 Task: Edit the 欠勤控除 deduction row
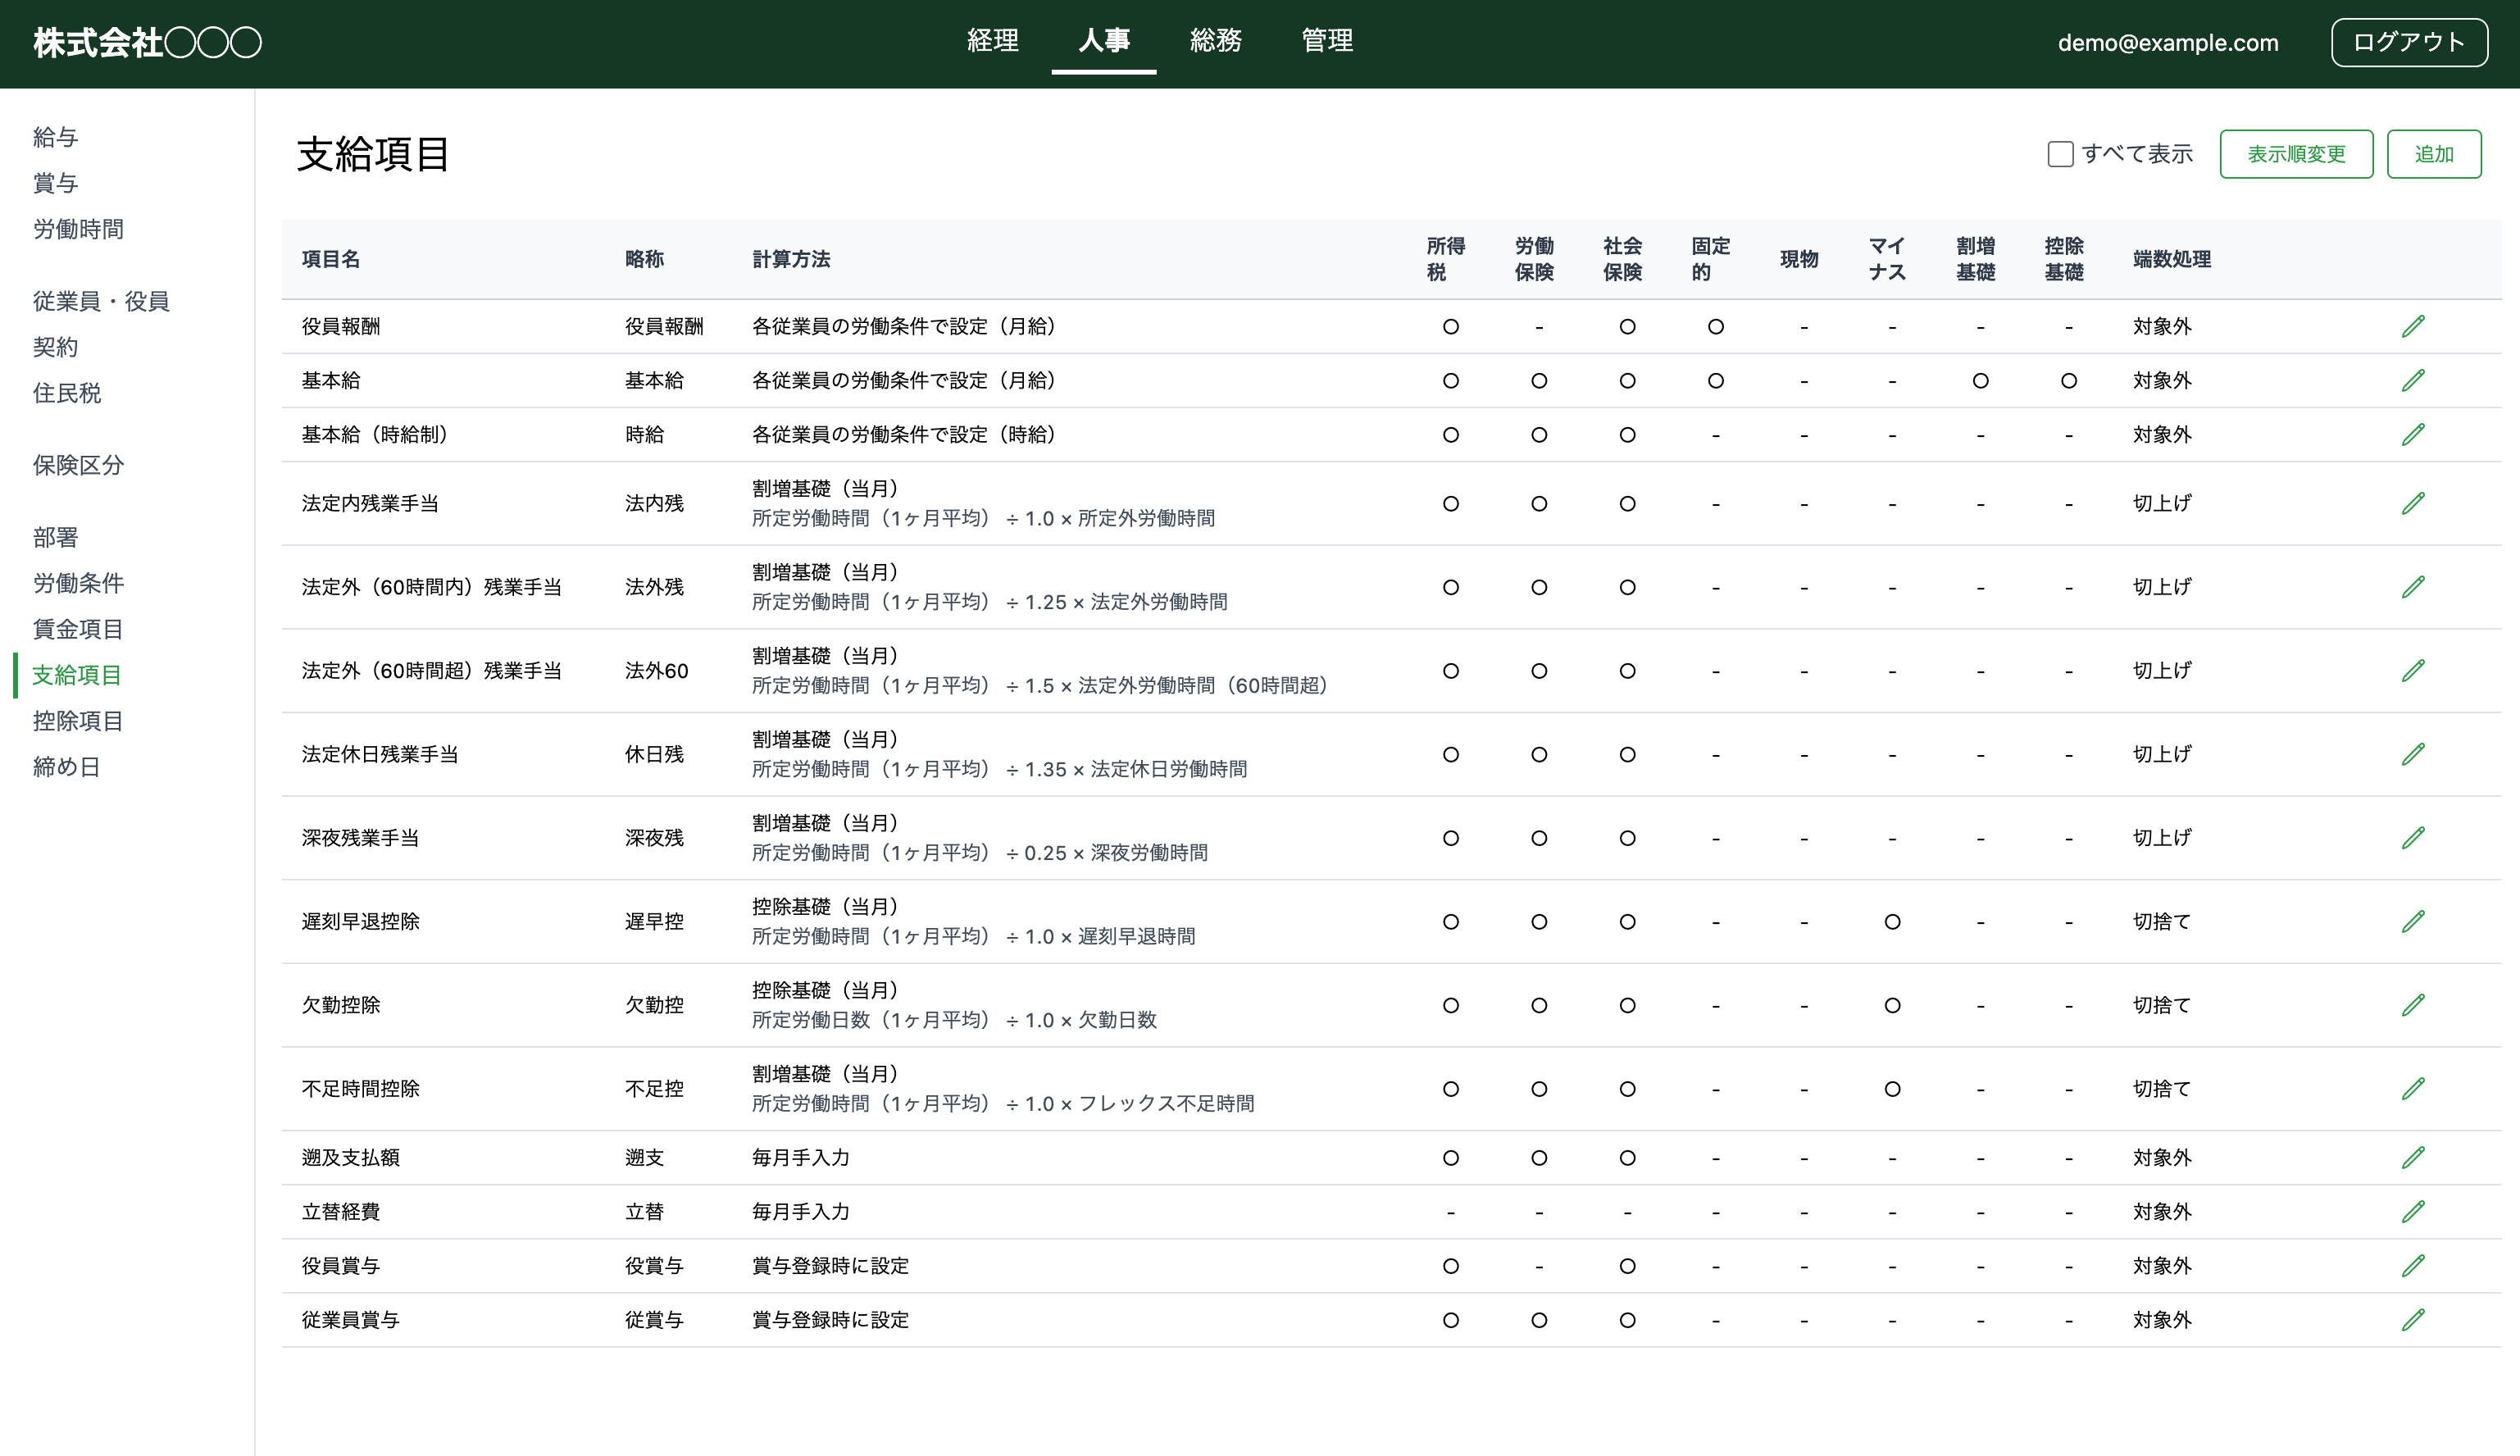click(2416, 1004)
